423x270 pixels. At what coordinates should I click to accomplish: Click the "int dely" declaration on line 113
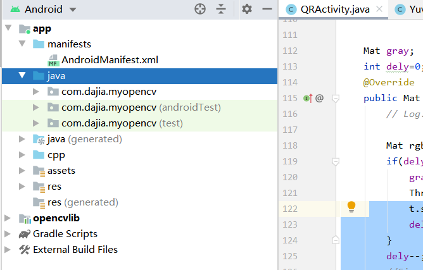[x=386, y=66]
